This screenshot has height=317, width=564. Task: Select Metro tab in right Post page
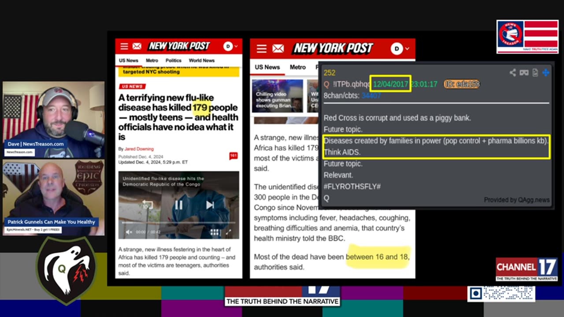(x=298, y=67)
